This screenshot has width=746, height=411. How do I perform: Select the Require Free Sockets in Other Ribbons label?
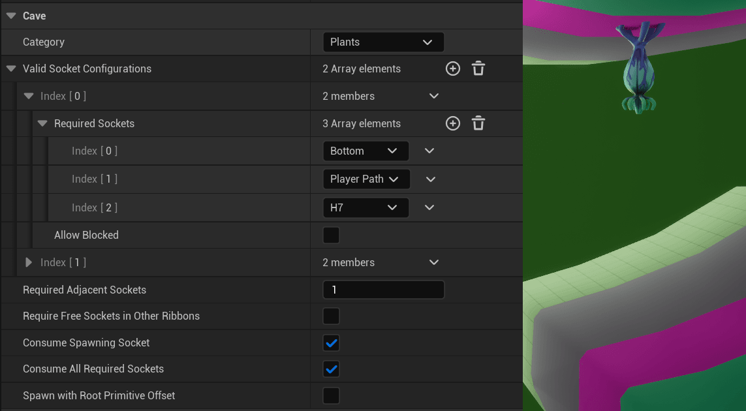(x=112, y=316)
